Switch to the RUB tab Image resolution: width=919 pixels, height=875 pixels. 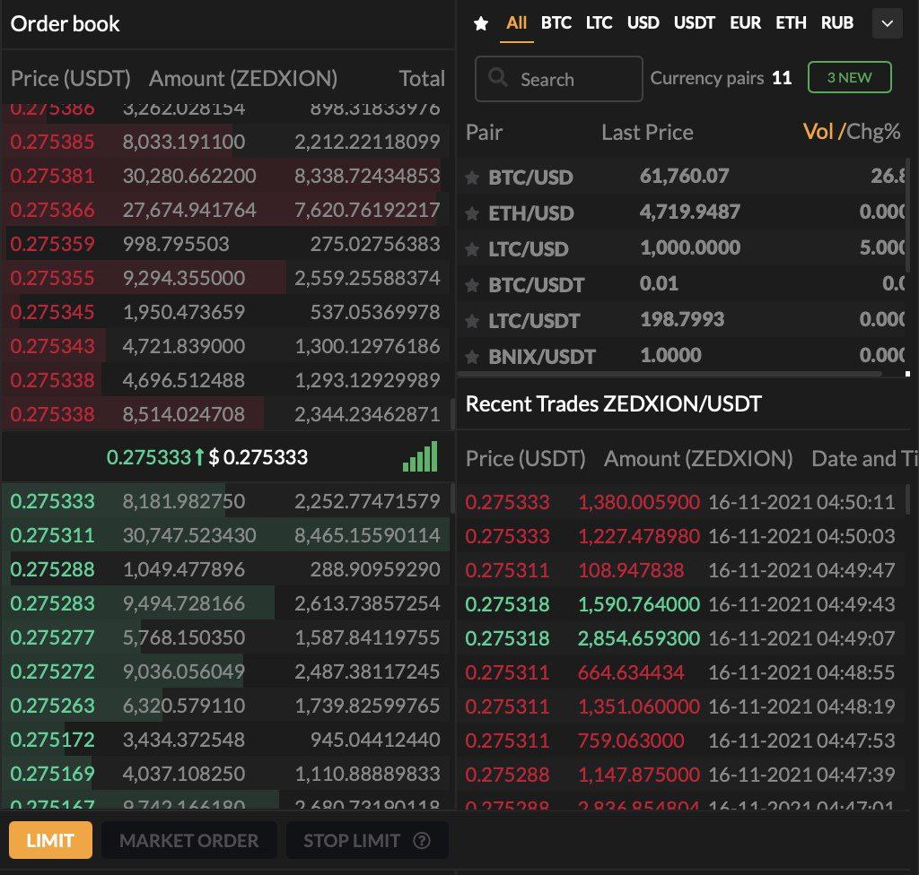pos(837,22)
